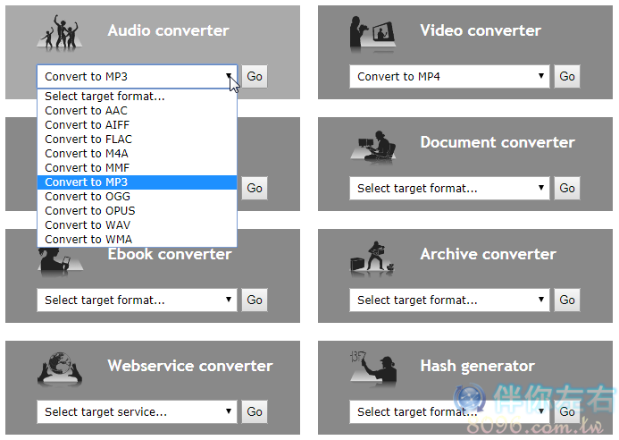
Task: Open the Document converter target format dropdown
Action: click(449, 188)
